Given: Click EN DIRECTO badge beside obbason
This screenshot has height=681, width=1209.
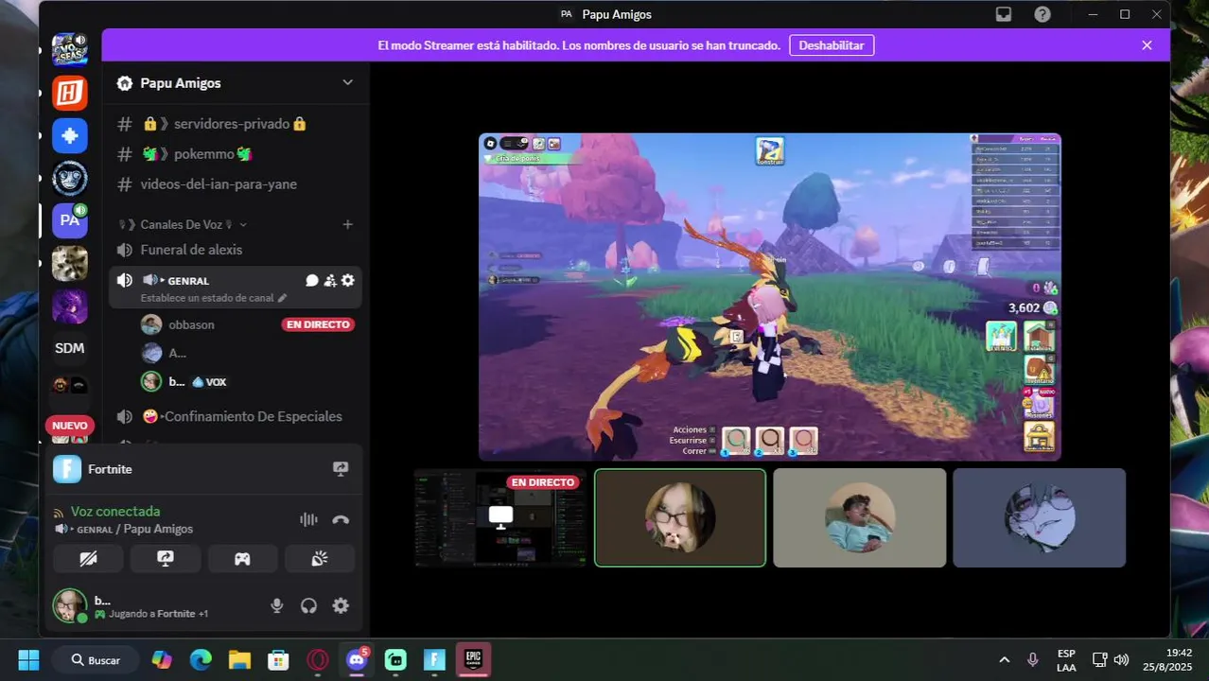Looking at the screenshot, I should [x=318, y=324].
